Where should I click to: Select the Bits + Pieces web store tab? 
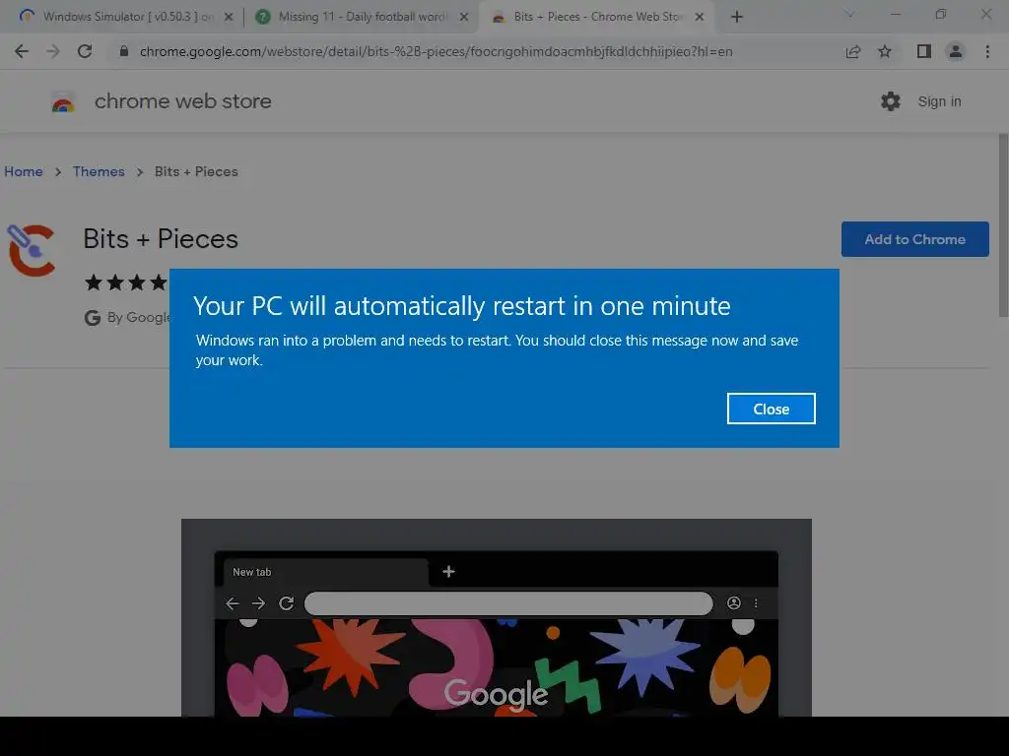[x=595, y=17]
